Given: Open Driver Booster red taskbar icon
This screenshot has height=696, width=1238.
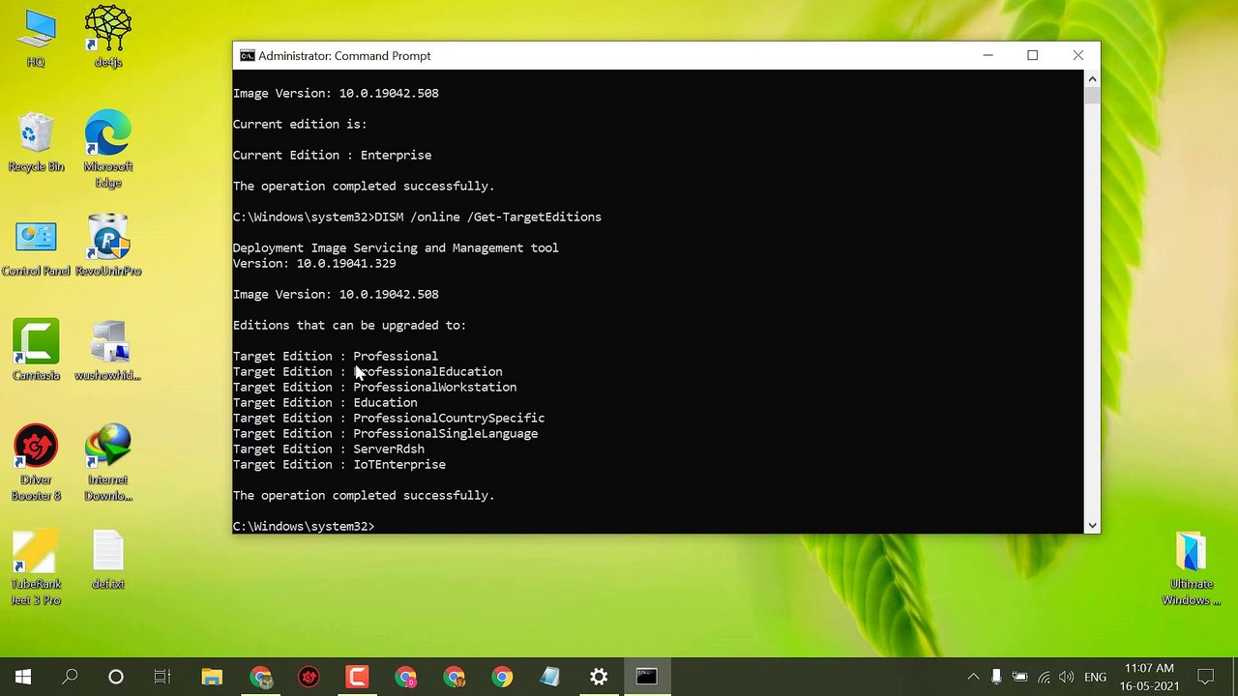Looking at the screenshot, I should [x=309, y=677].
